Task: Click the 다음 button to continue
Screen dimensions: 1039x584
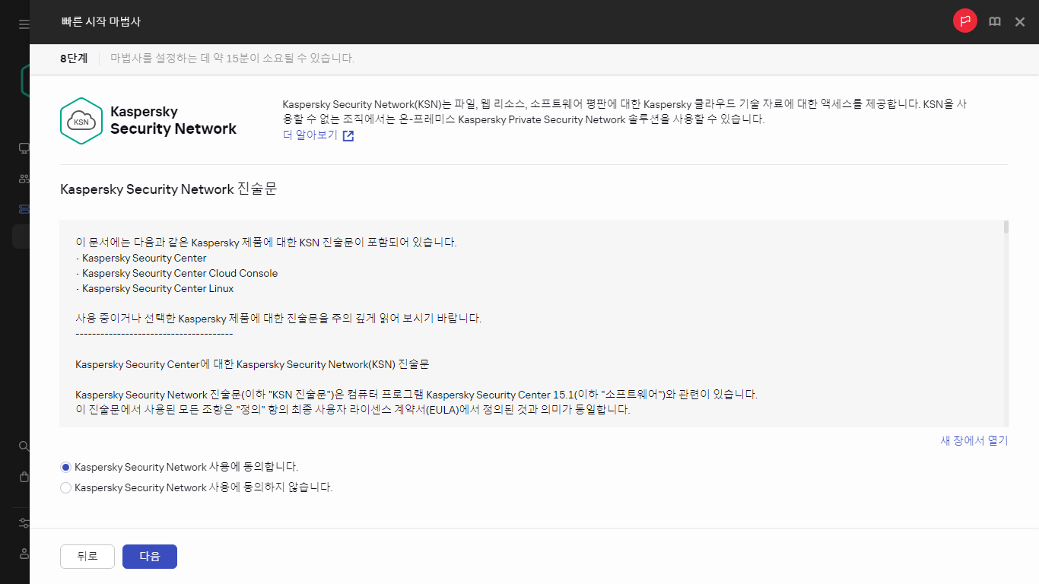Action: click(x=149, y=556)
